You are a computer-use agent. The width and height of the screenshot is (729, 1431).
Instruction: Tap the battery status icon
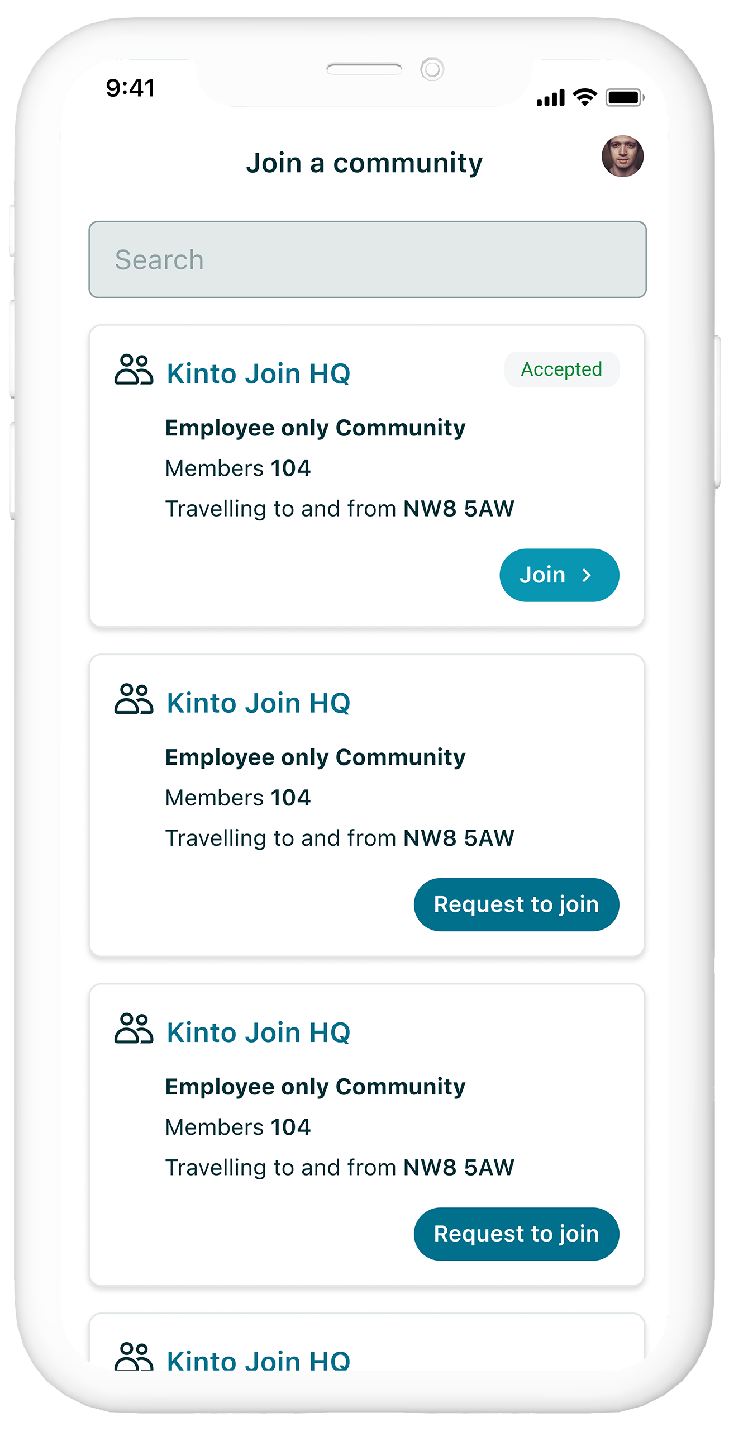[625, 97]
